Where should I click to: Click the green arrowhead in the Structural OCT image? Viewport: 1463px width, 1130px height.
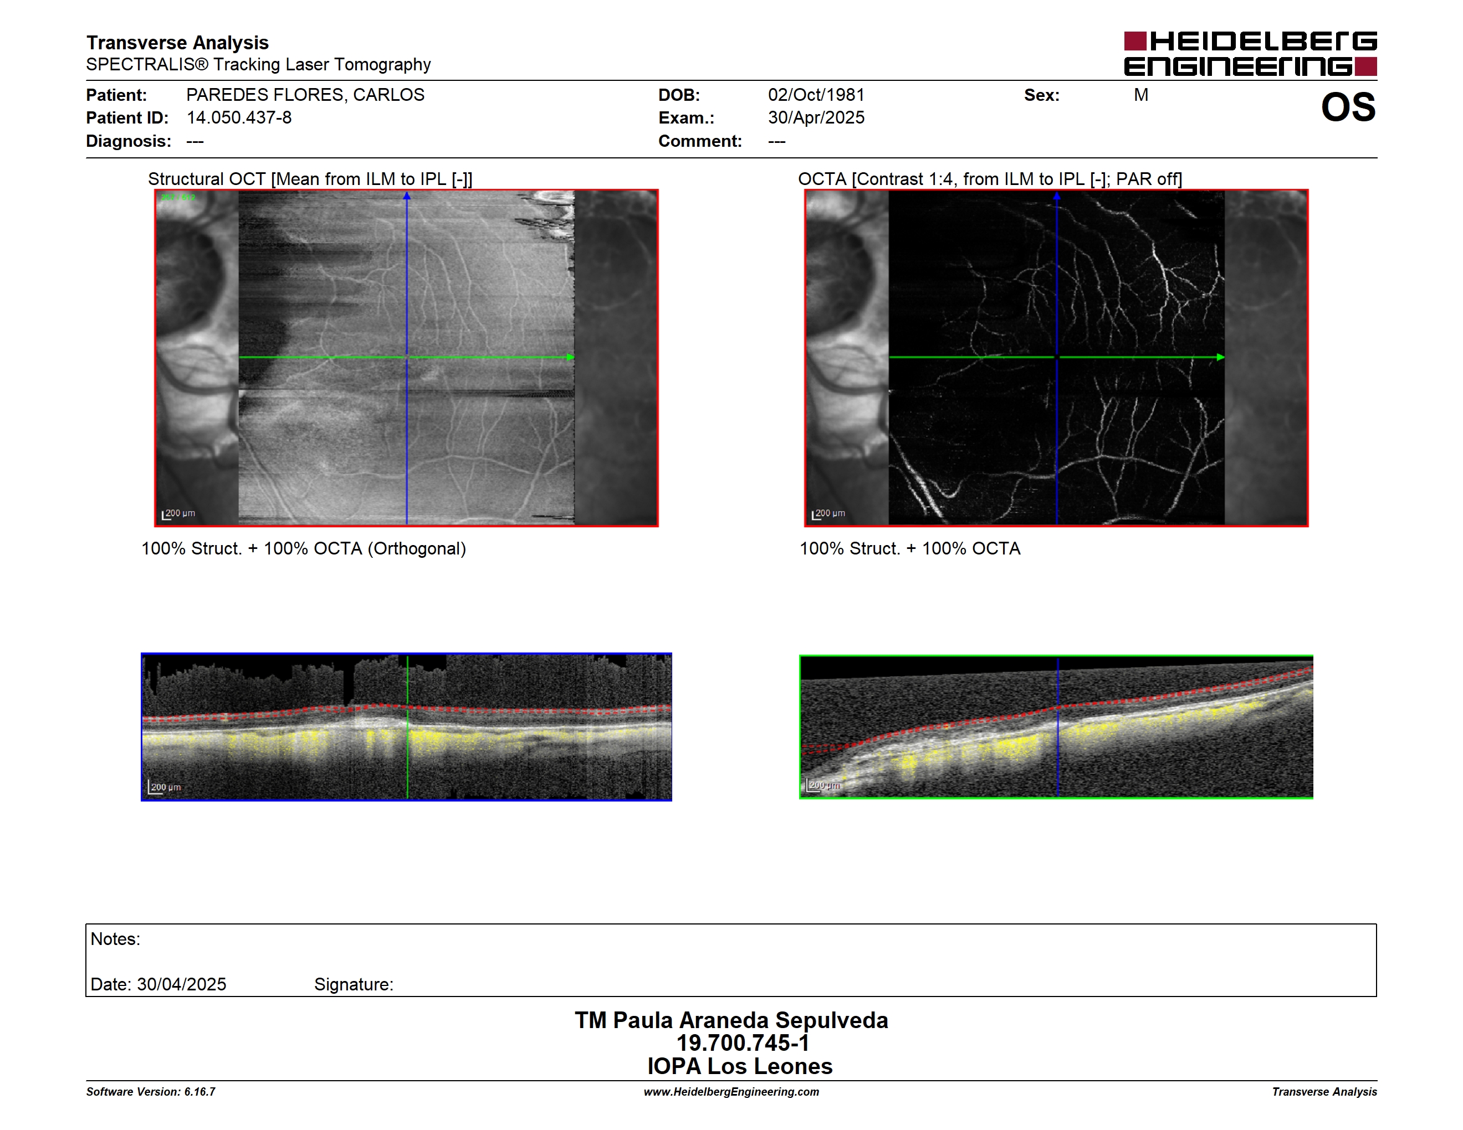(571, 357)
